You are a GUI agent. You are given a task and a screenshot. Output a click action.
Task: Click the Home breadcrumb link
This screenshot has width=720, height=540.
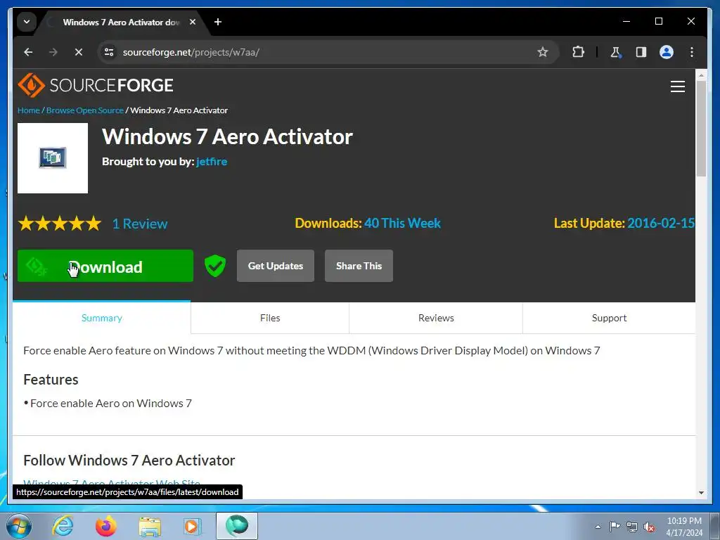coord(28,110)
